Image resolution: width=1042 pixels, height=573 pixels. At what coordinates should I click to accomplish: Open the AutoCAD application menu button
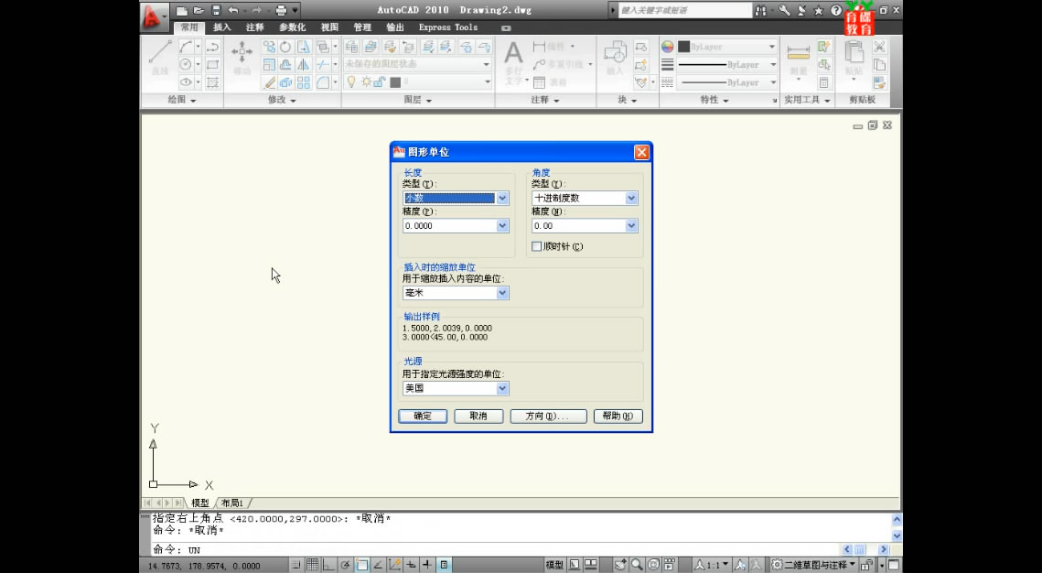pos(154,16)
